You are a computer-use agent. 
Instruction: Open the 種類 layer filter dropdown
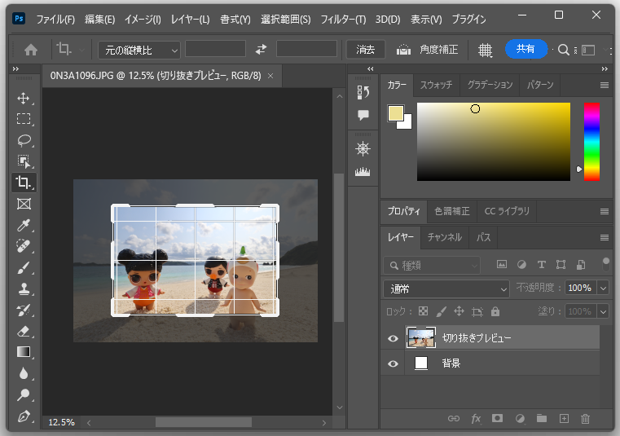(432, 265)
